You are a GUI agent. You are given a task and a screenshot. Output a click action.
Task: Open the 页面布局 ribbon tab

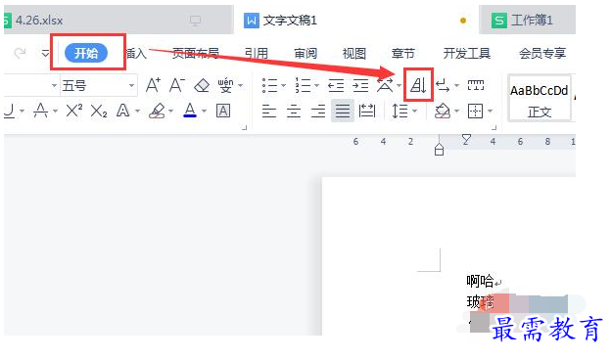[195, 54]
